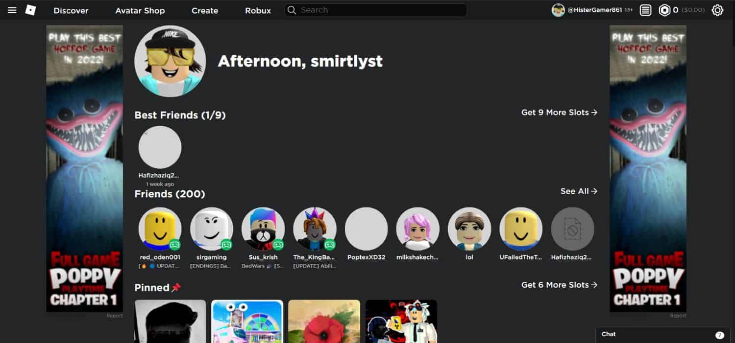Click the "1 week ago" label
The width and height of the screenshot is (735, 343).
(x=160, y=184)
